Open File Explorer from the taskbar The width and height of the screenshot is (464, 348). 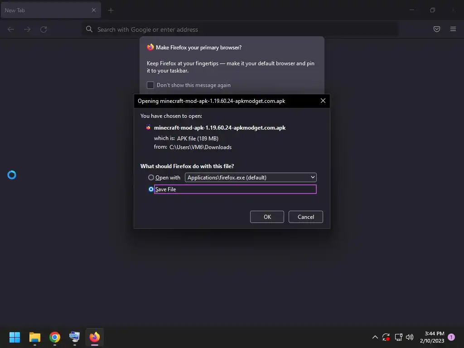[34, 337]
